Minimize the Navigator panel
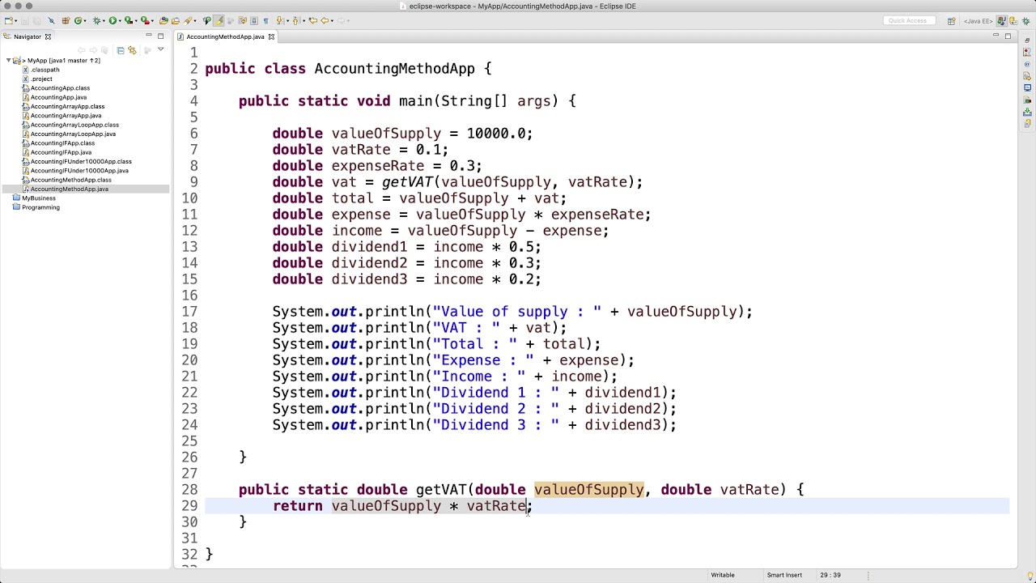The image size is (1036, 583). coord(149,35)
